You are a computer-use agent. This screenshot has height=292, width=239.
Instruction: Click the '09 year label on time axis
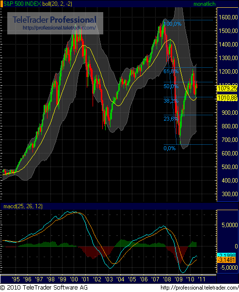(178, 279)
